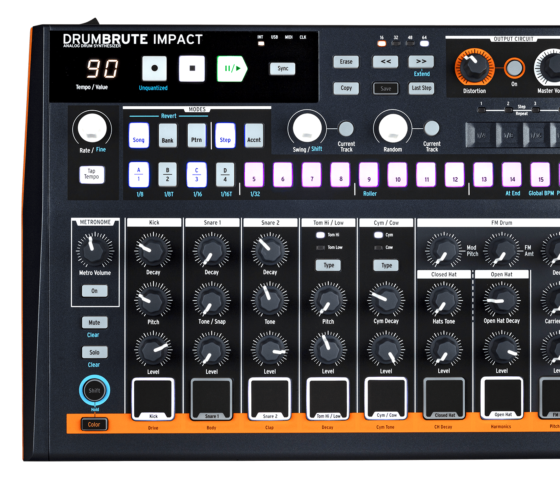
Task: Click the round Shift button
Action: 94,390
